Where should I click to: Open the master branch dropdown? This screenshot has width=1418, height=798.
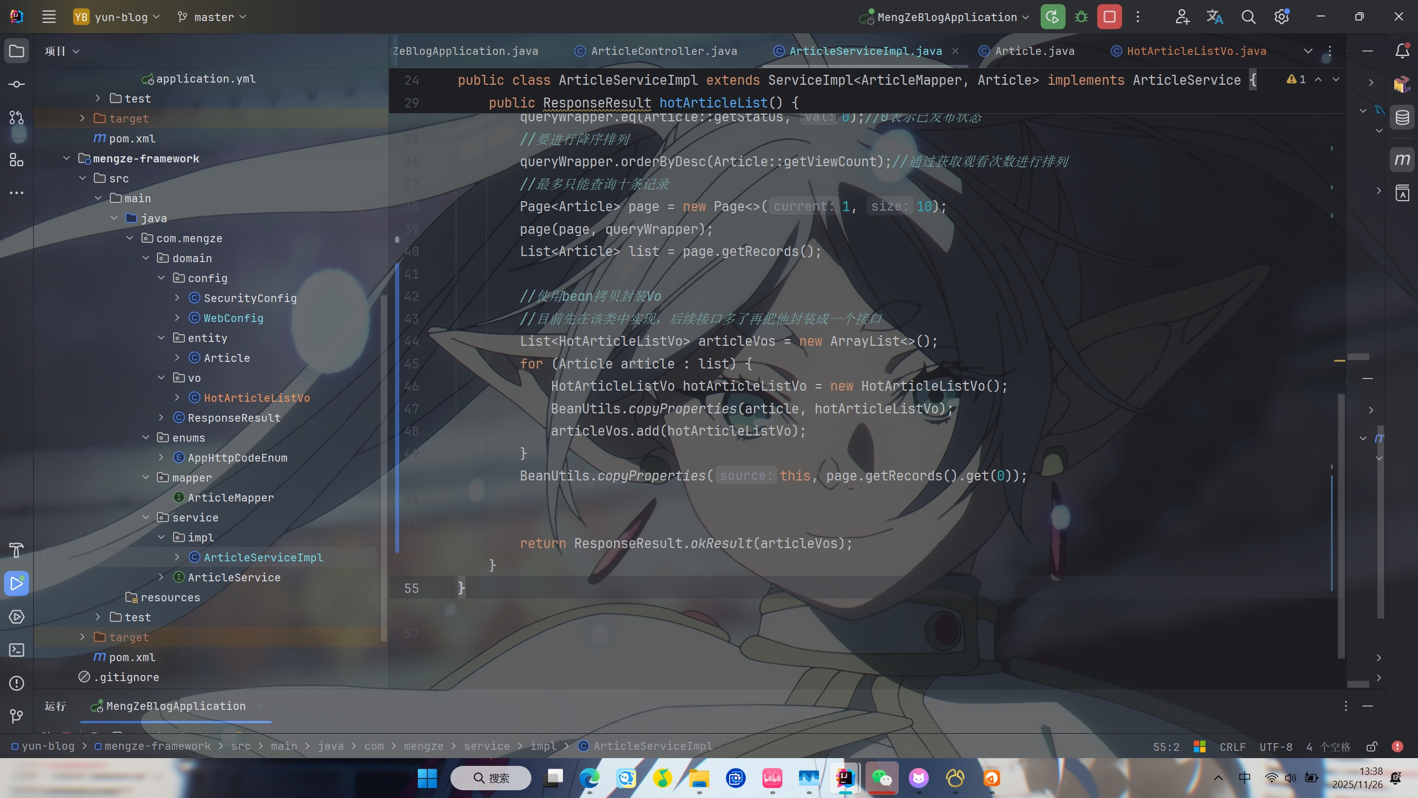212,17
